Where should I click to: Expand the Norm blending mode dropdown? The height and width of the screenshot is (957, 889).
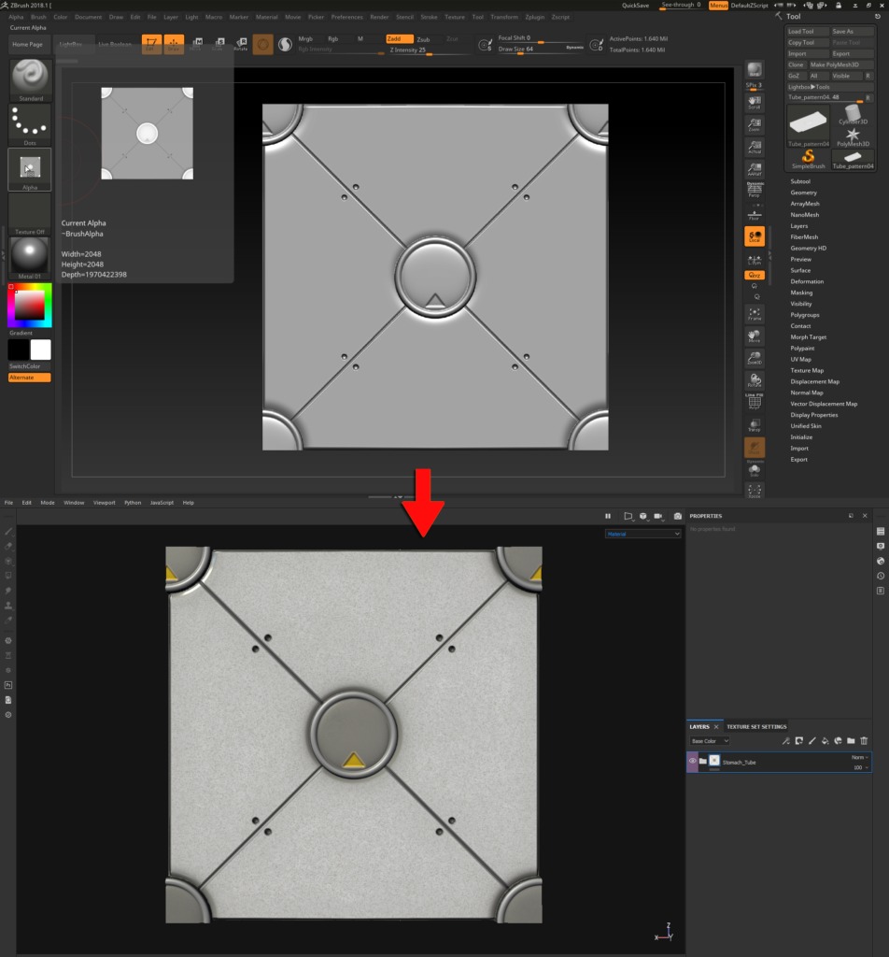pyautogui.click(x=859, y=757)
